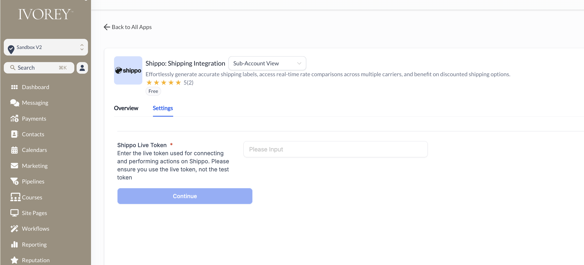The width and height of the screenshot is (584, 265).
Task: Click the Workflows magic wand icon
Action: [x=14, y=229]
